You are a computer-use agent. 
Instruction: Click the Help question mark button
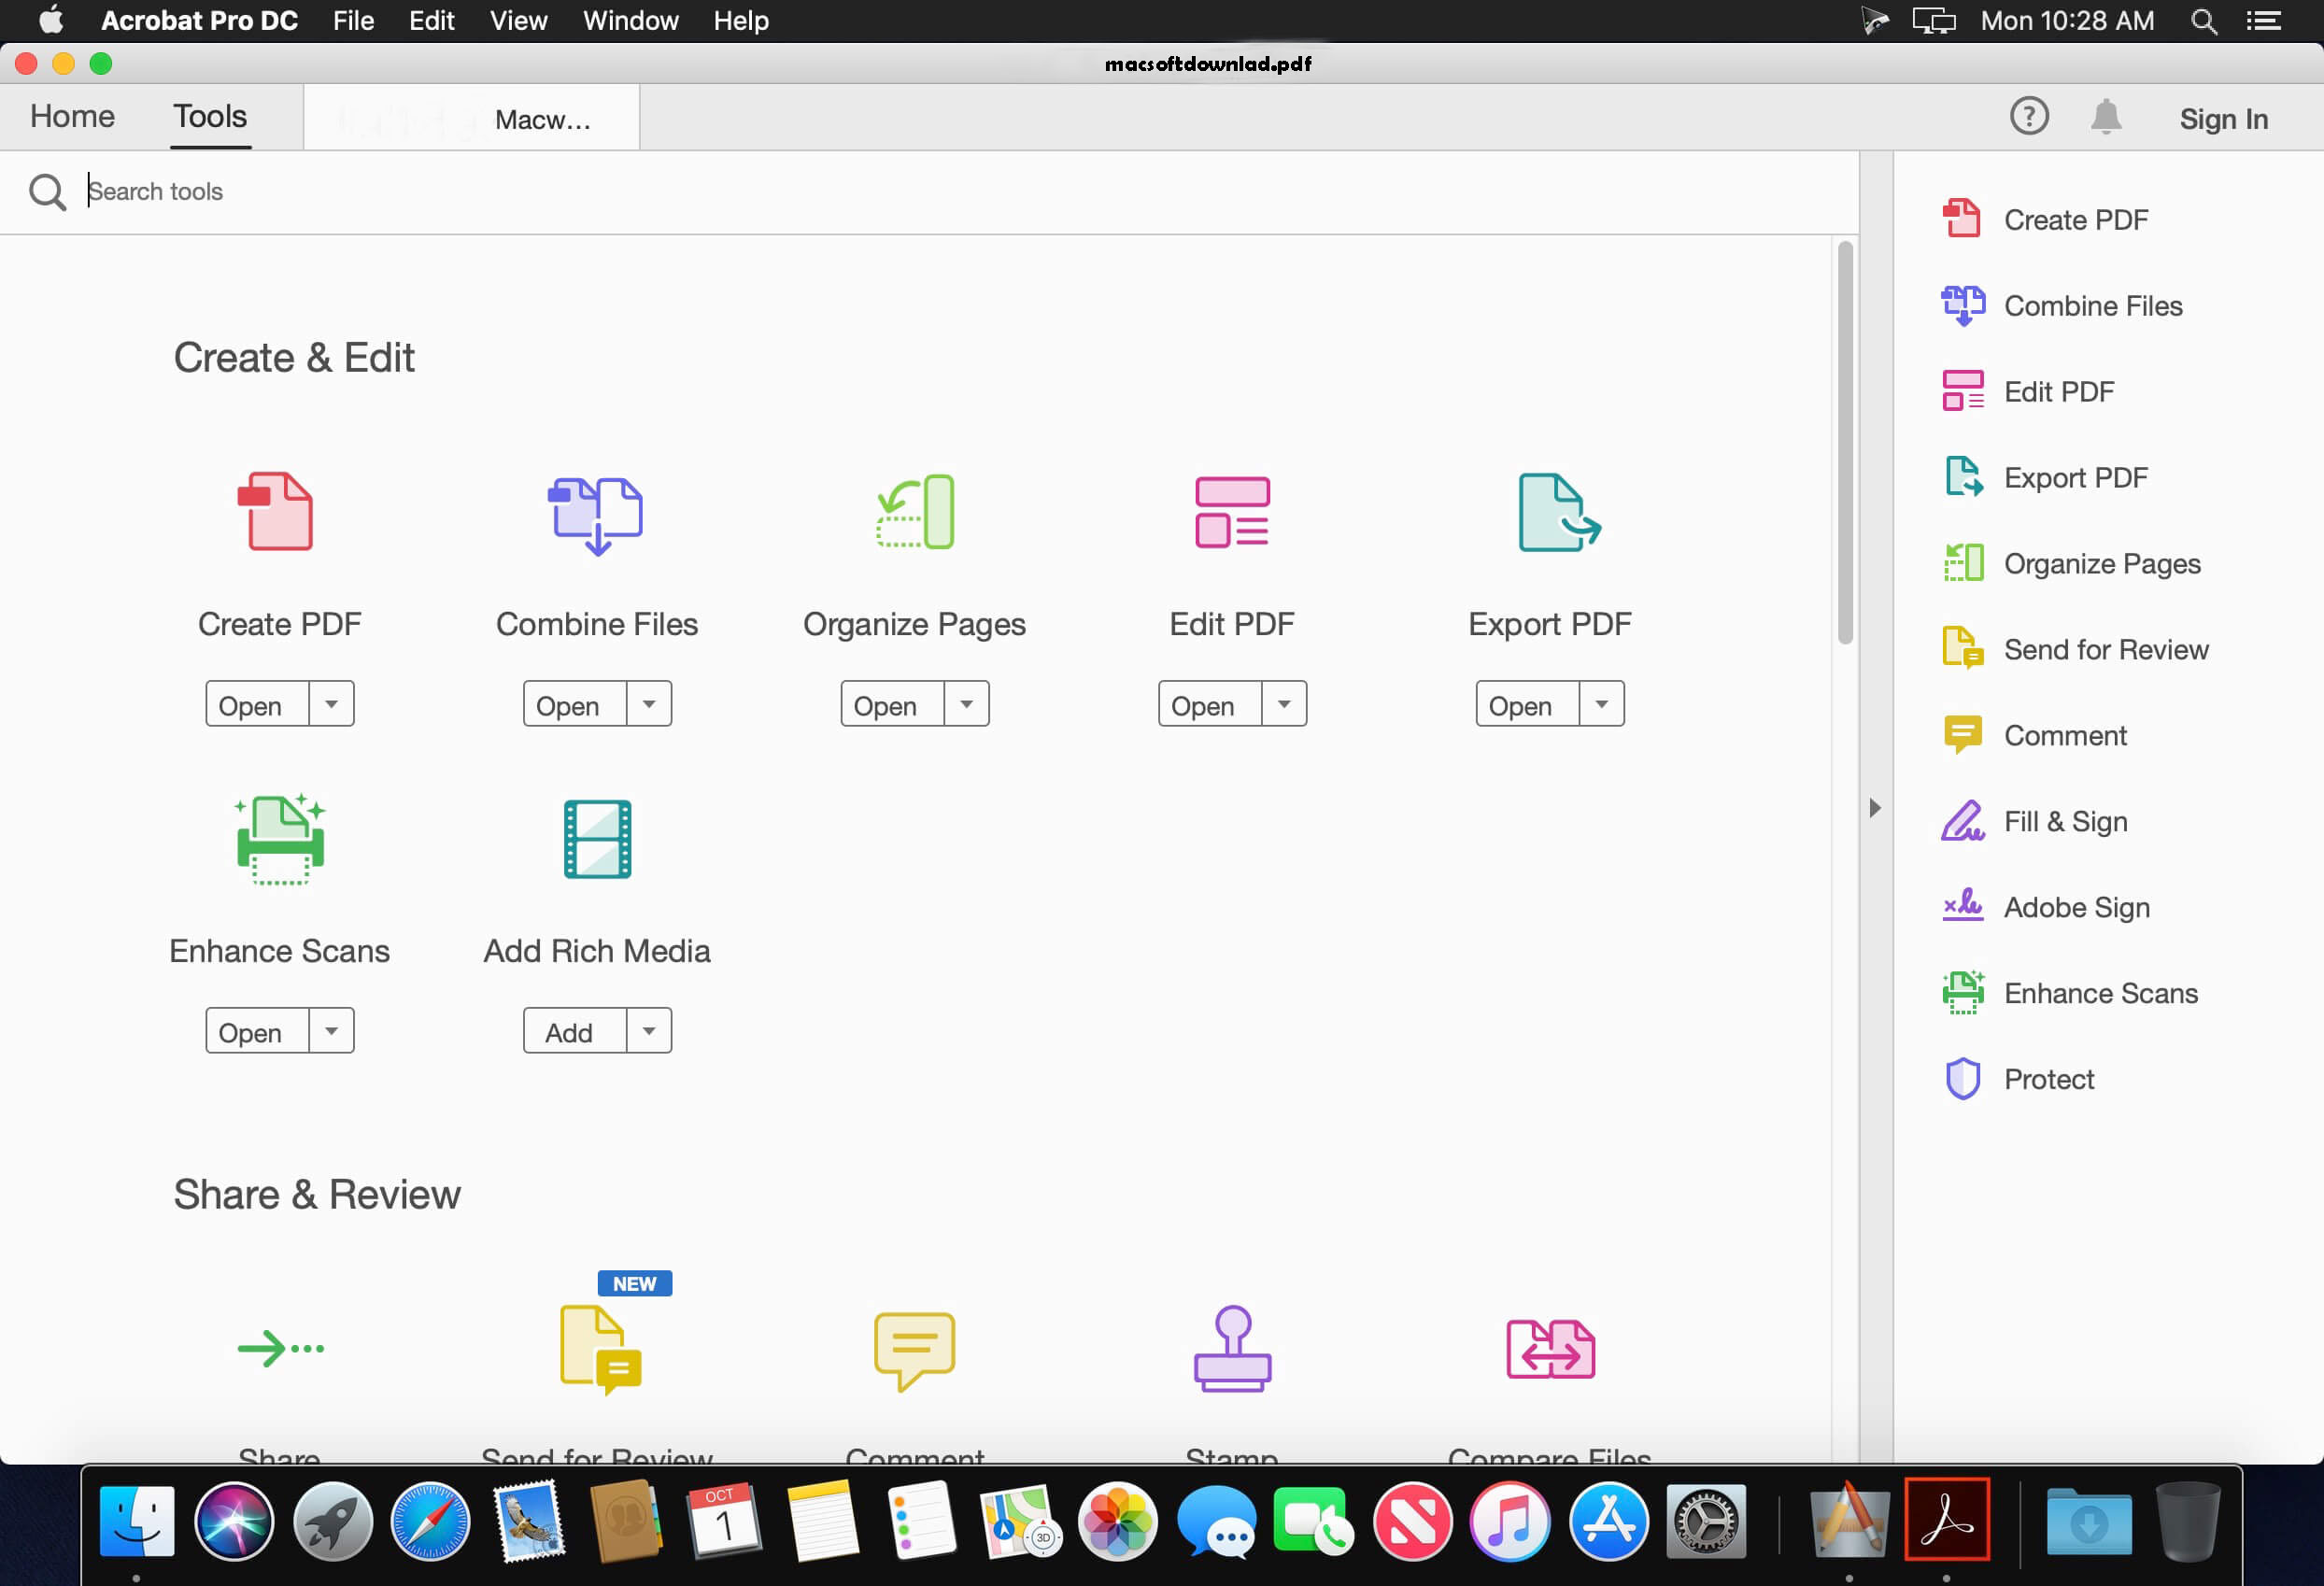coord(2031,117)
